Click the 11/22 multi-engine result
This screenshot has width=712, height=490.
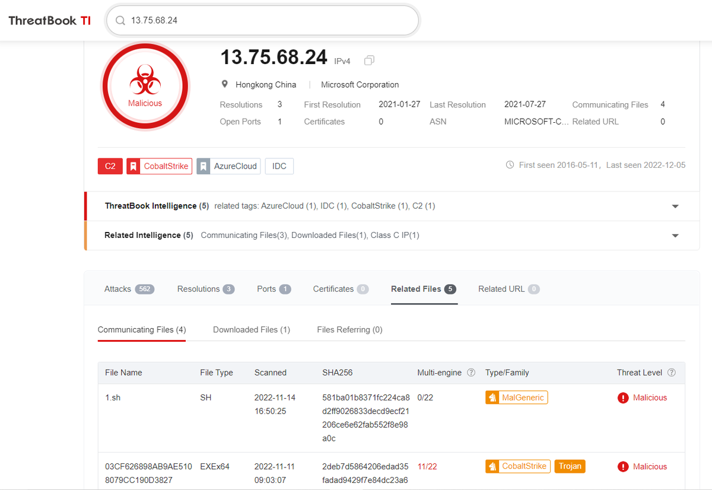click(x=427, y=466)
